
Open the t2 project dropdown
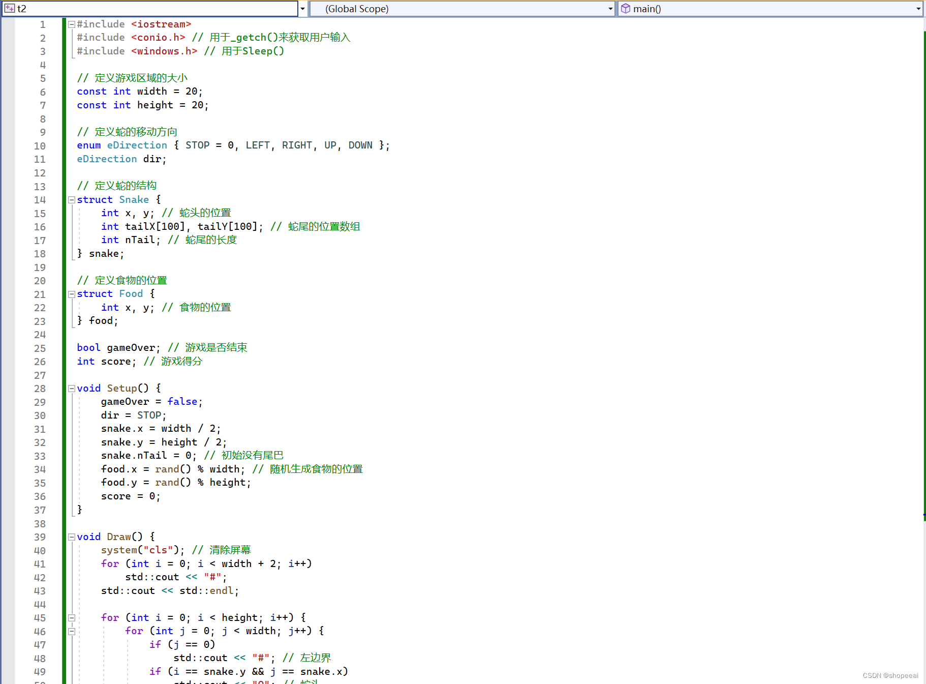tap(302, 9)
